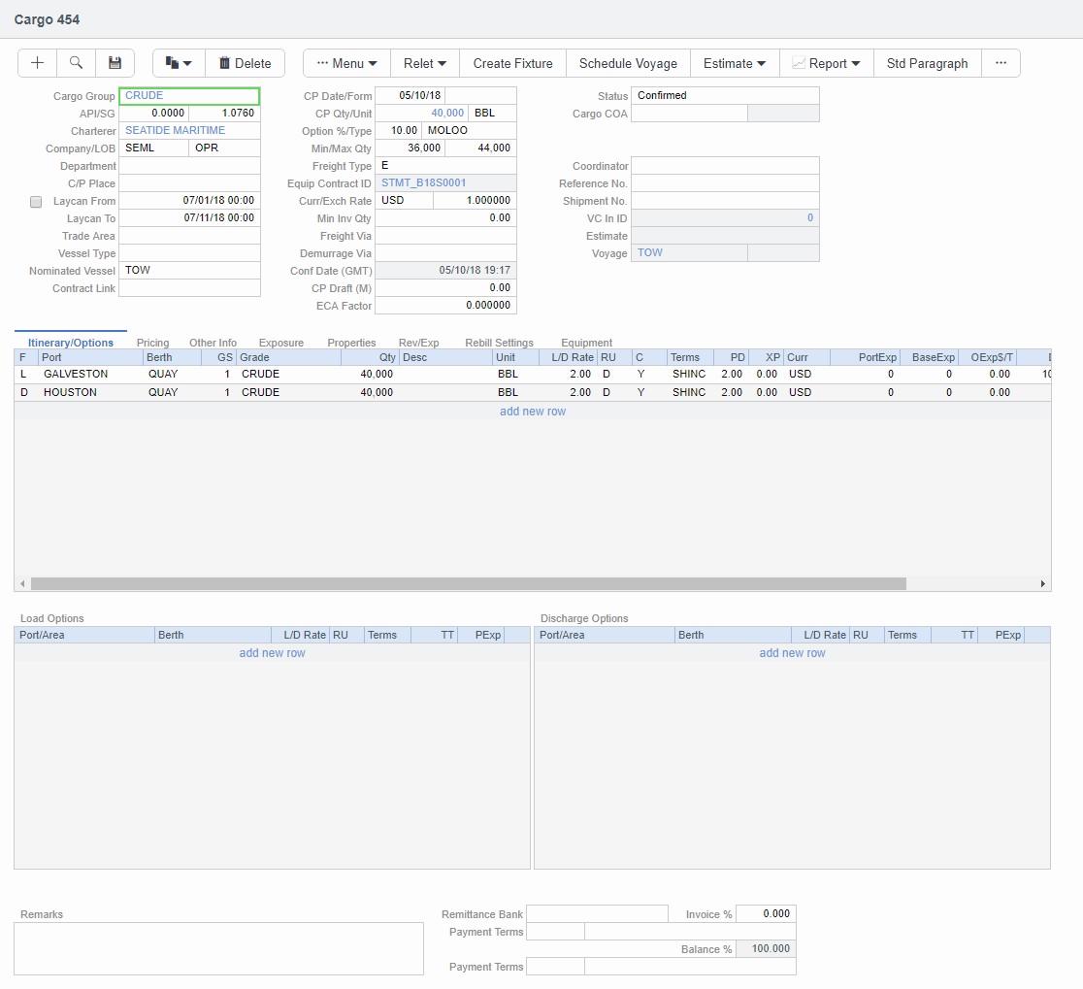Screen dimensions: 1083x989
Task: Click the Delete button with trash icon
Action: click(245, 63)
